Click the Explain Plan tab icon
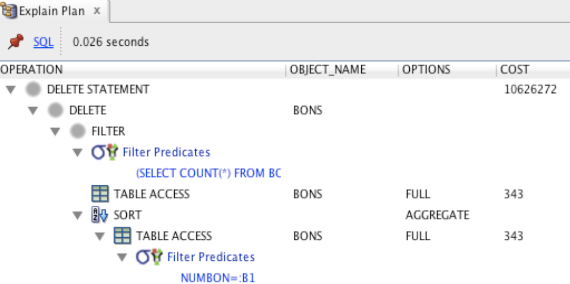 (x=9, y=11)
